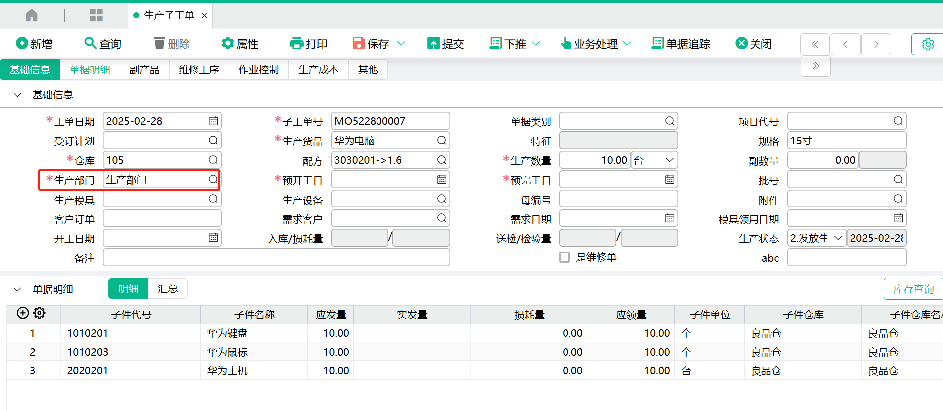The width and height of the screenshot is (943, 410).
Task: Click the 库存查询 button
Action: (x=913, y=289)
